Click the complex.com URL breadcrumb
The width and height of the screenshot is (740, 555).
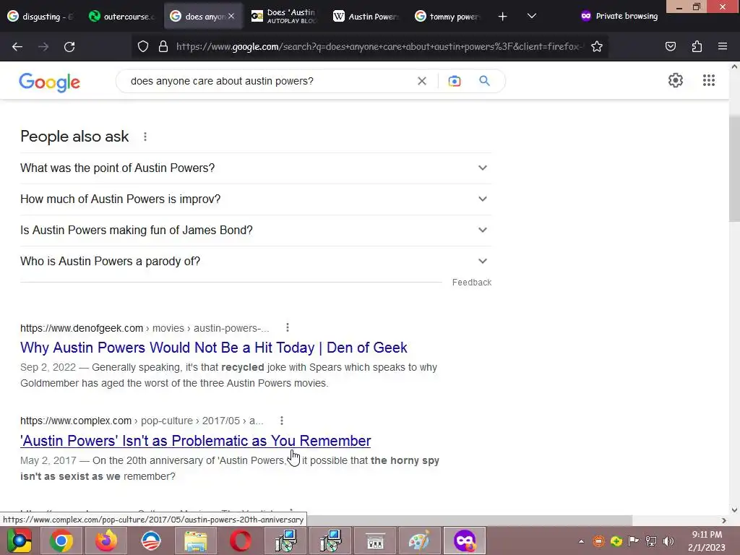click(x=142, y=421)
